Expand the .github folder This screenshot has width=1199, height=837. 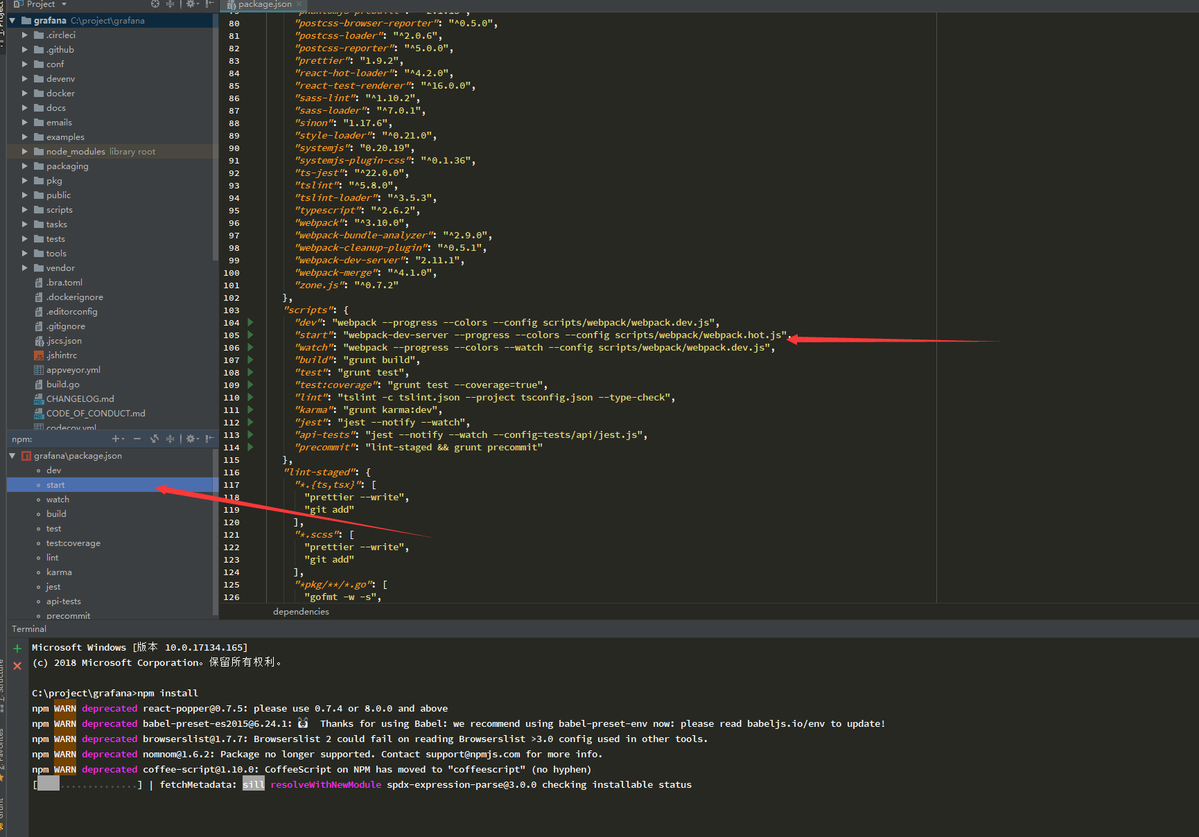pos(25,49)
